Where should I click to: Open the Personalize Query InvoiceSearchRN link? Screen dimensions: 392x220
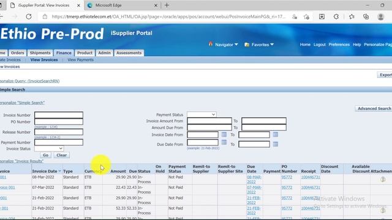pos(29,81)
